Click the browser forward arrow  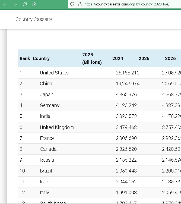(x=15, y=4)
